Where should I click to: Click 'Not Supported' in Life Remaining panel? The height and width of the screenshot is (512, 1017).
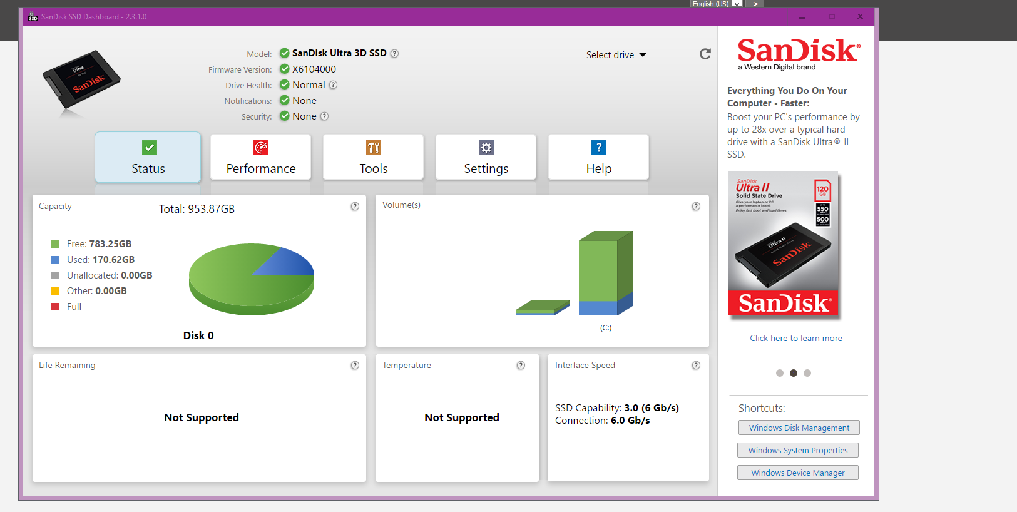point(202,417)
